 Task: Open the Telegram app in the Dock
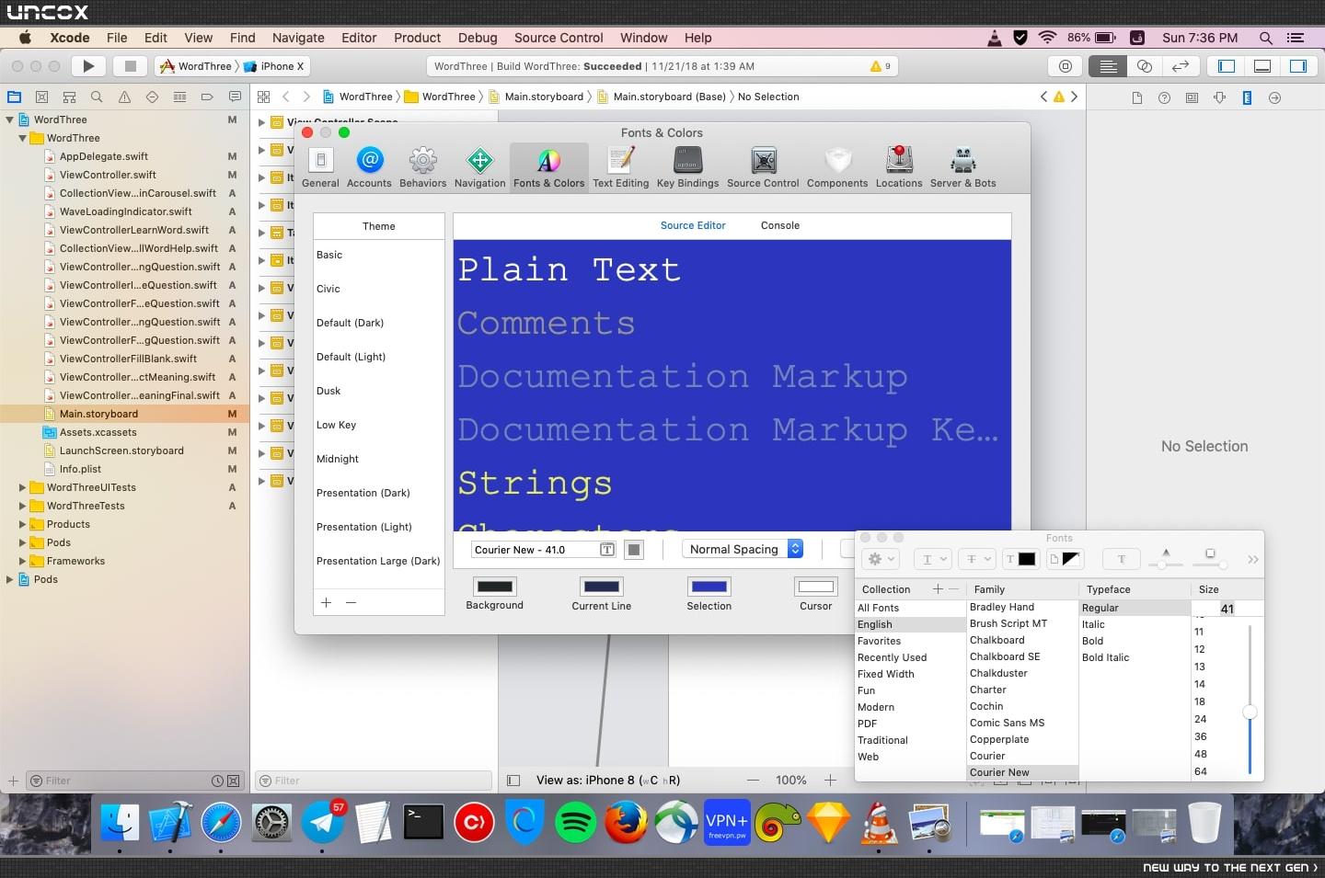point(323,823)
